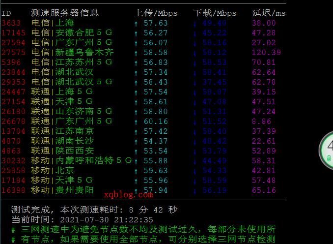Viewport: 333px width, 244px height.
Task: Click the 移动|内蒙呼和浩特 5G server name
Action: click(x=82, y=160)
